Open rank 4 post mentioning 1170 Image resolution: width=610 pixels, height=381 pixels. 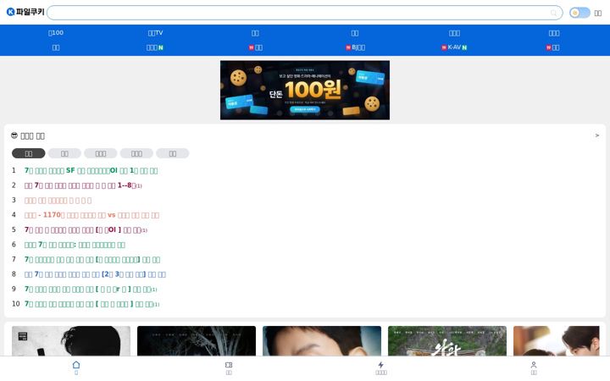[91, 215]
